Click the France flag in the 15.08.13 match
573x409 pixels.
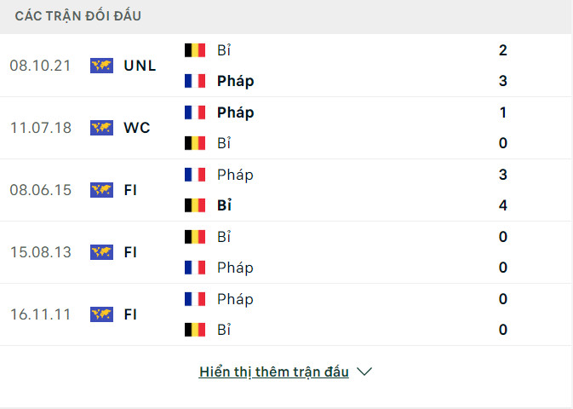tap(195, 268)
